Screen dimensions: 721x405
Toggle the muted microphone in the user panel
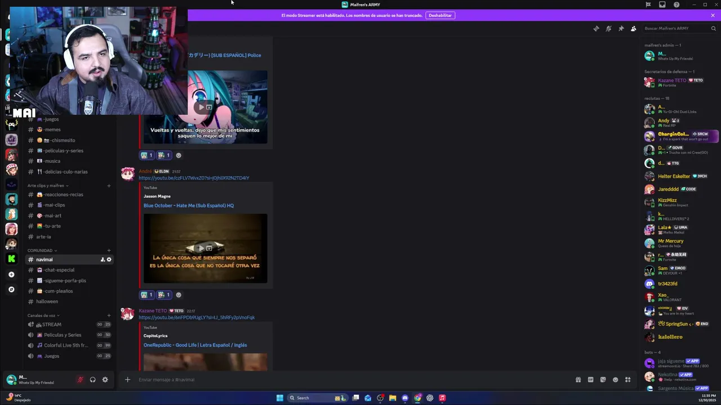tap(80, 380)
